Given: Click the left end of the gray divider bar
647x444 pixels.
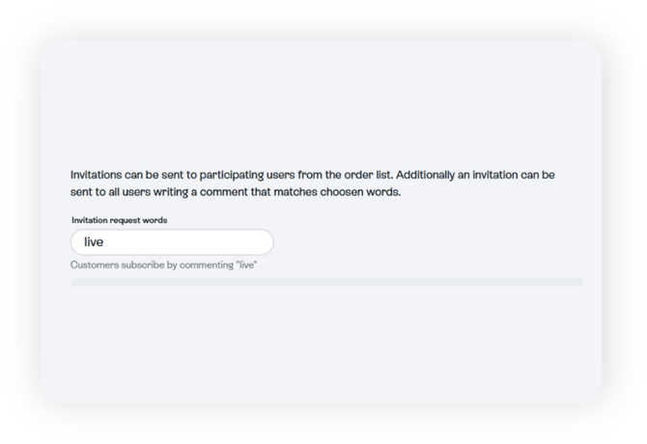Looking at the screenshot, I should [76, 282].
